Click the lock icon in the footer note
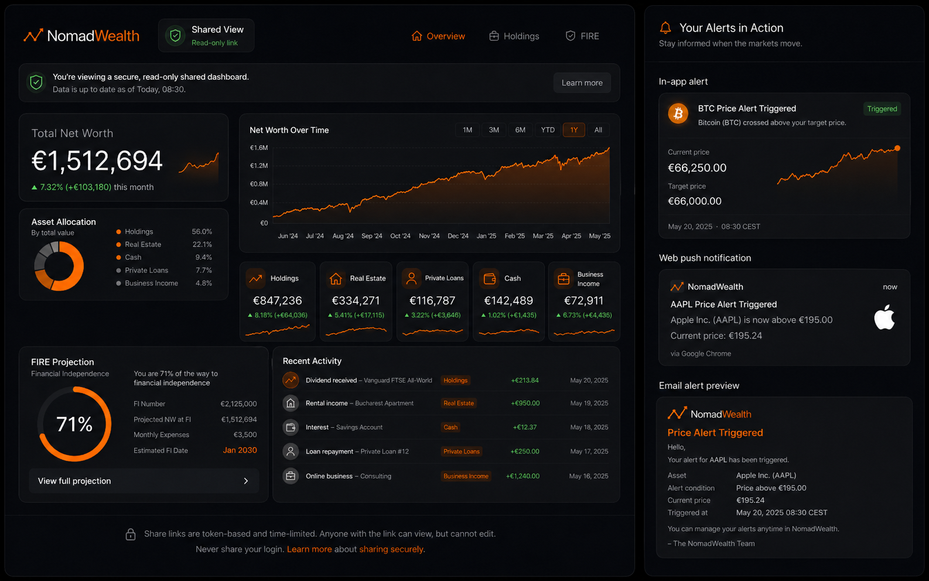Viewport: 929px width, 581px height. click(131, 534)
